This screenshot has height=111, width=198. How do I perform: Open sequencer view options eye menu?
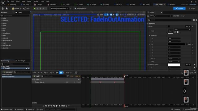(40, 73)
